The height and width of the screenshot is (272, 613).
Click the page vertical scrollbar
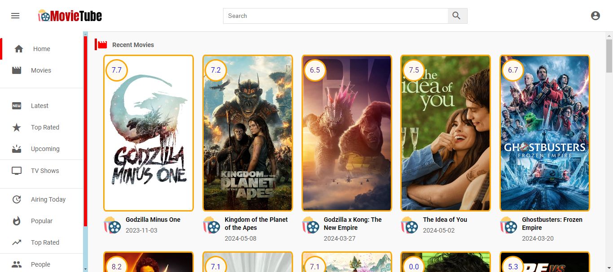[x=609, y=56]
